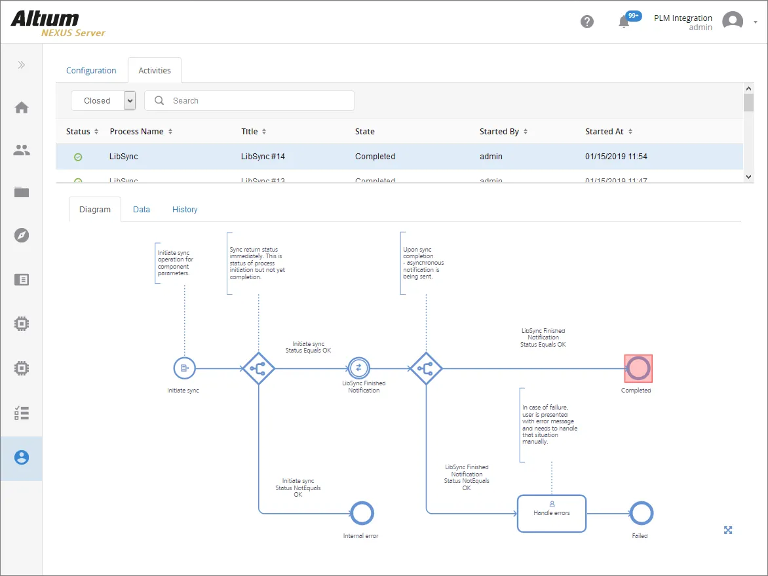Sort by the Status column arrows

click(96, 131)
